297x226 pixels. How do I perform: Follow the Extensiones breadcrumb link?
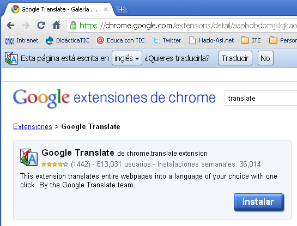(33, 126)
